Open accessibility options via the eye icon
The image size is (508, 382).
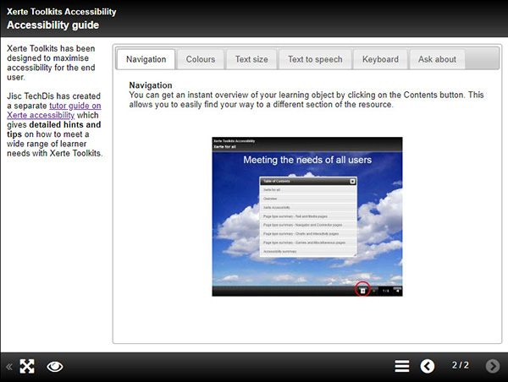point(55,367)
